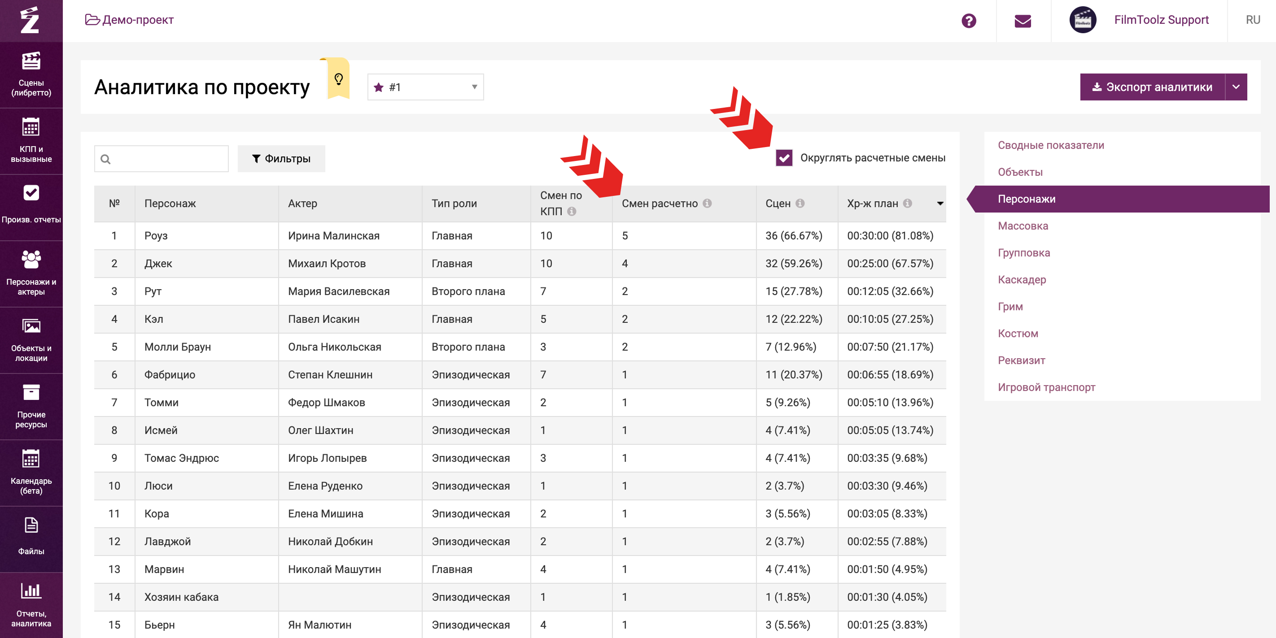Screen dimensions: 1276x638
Task: Click Экспорт аналитики button
Action: click(x=1152, y=87)
